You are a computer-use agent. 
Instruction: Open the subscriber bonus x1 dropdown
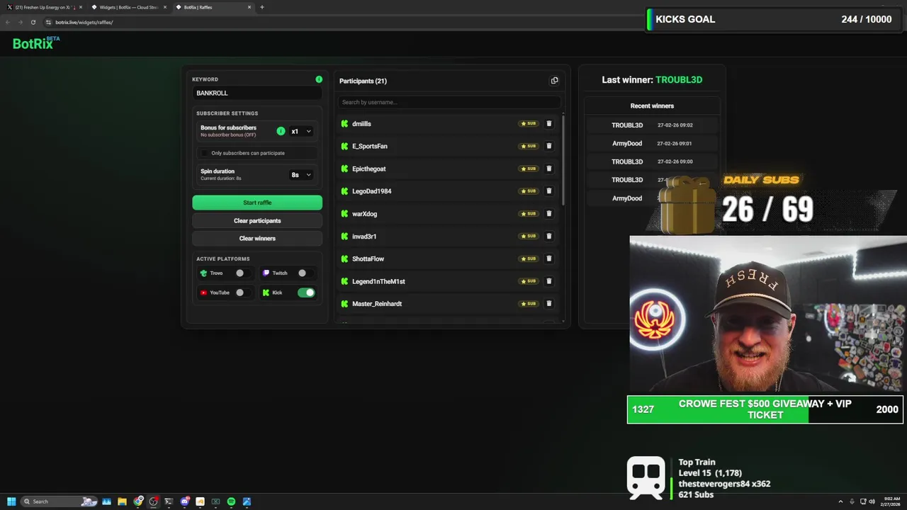click(301, 131)
